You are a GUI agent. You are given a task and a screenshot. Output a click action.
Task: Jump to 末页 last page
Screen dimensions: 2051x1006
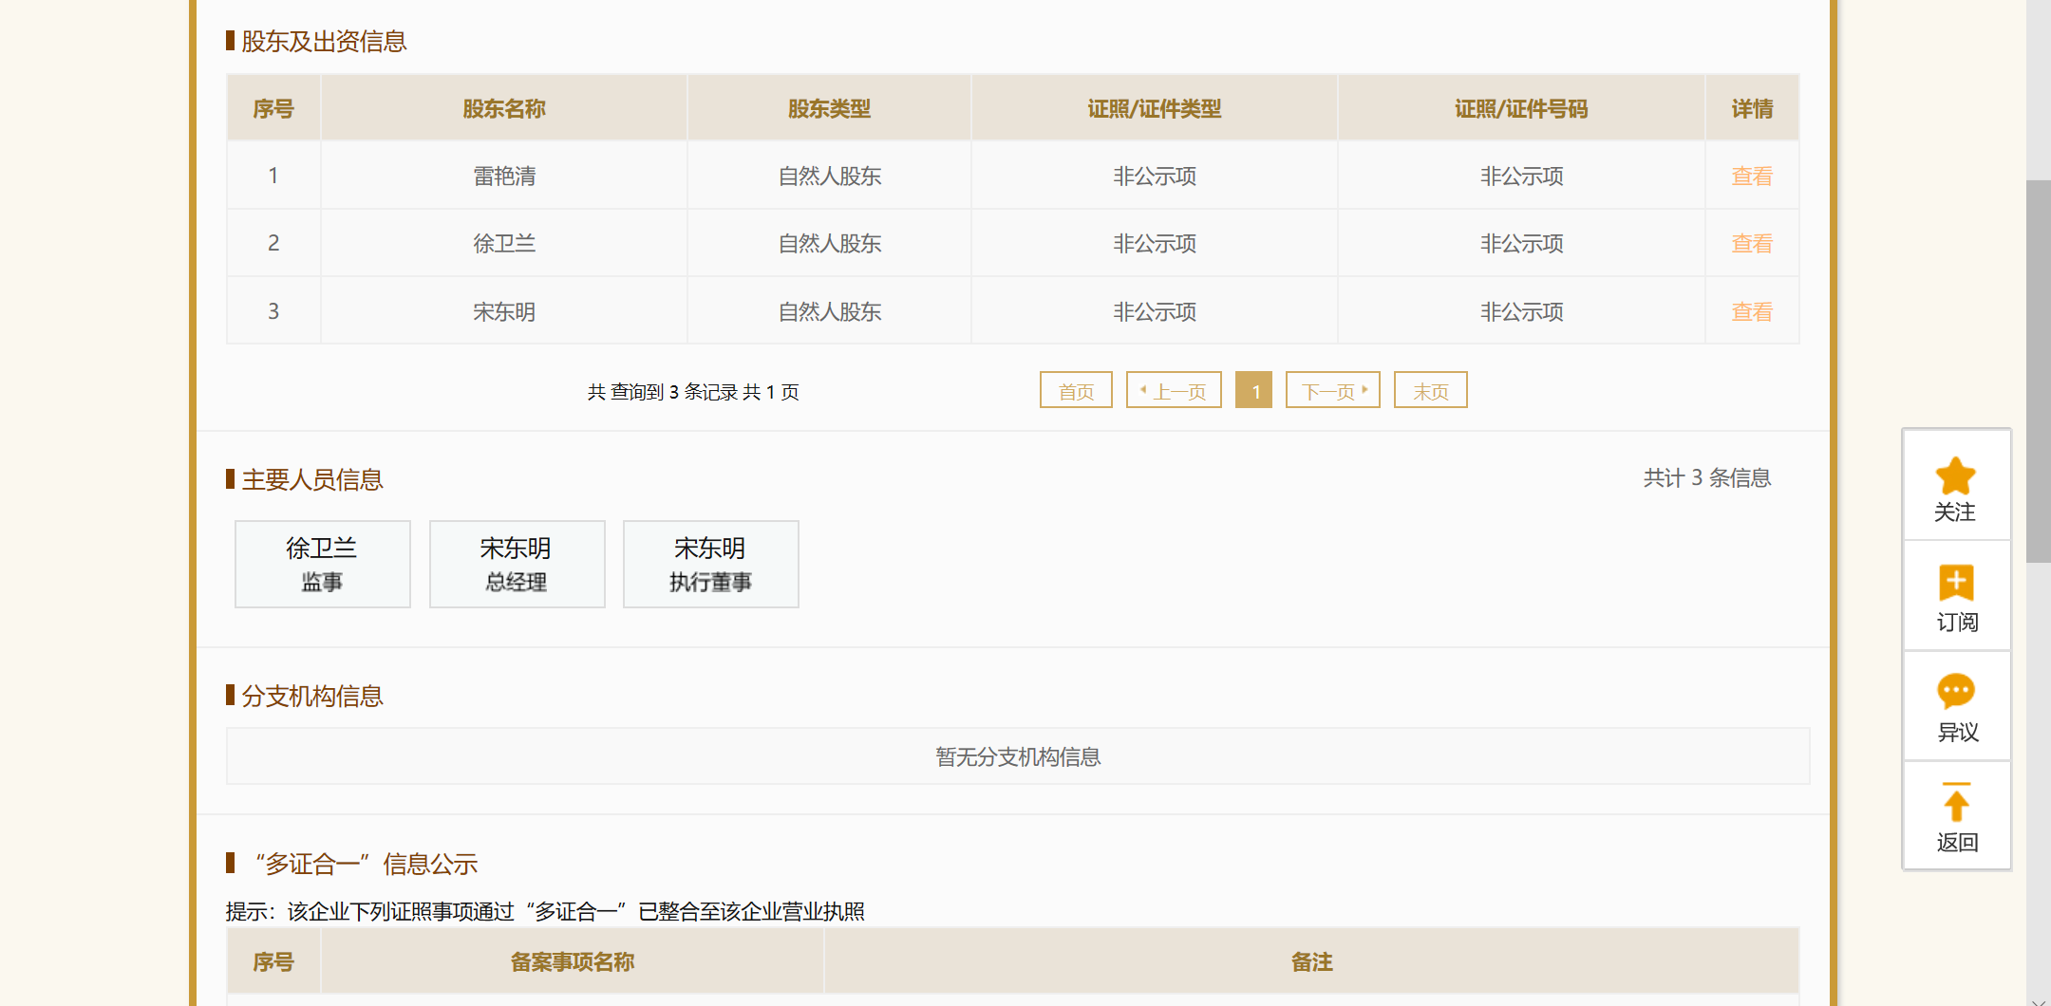click(1430, 391)
